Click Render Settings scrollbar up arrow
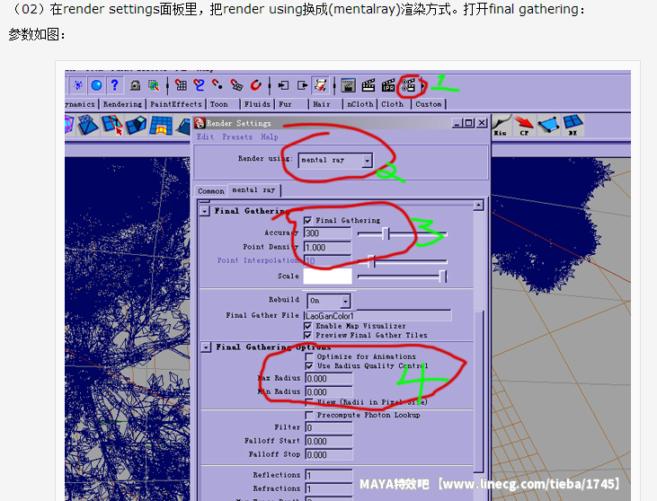This screenshot has width=657, height=501. click(x=478, y=205)
